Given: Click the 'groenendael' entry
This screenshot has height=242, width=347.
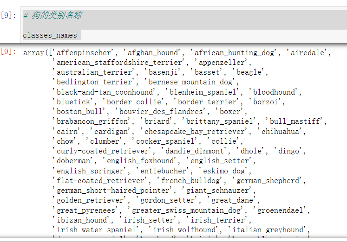Looking at the screenshot, I should [x=280, y=210].
